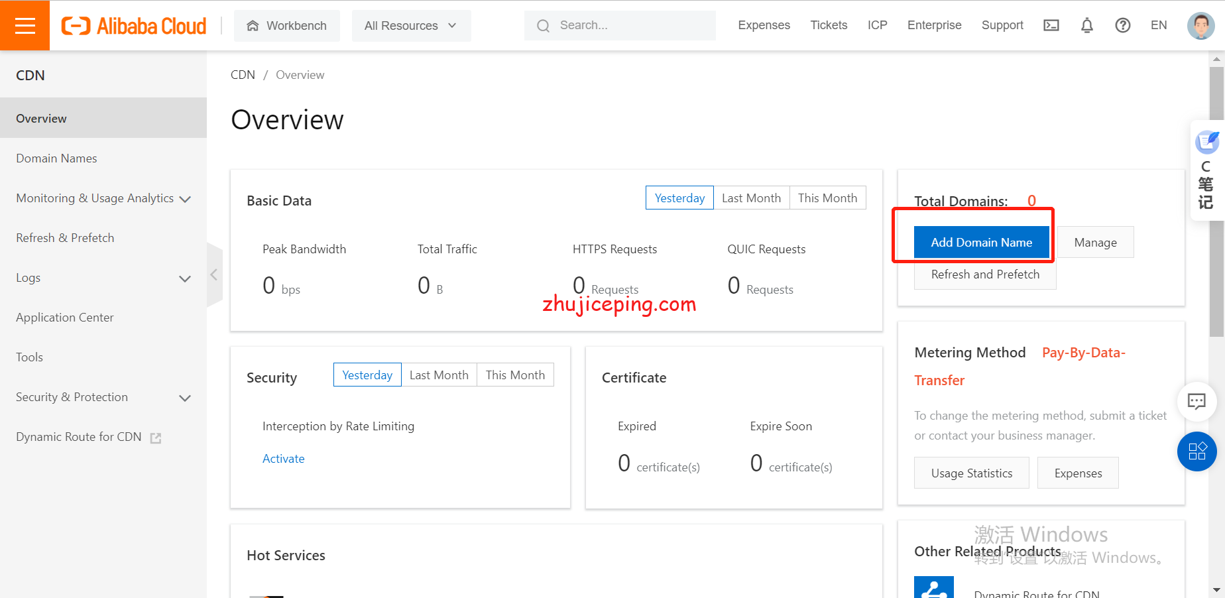Open Usage Statistics button

click(x=972, y=473)
